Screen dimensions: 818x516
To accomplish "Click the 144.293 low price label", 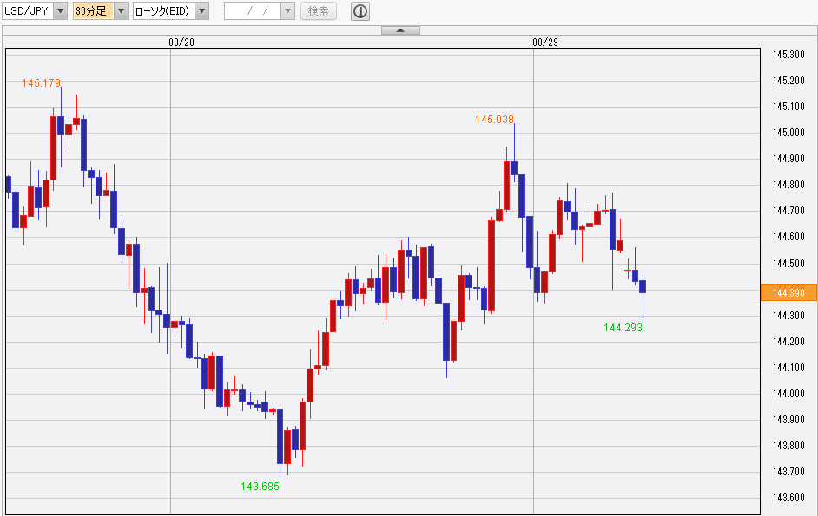I will 623,327.
